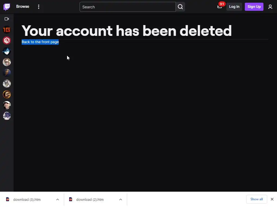Click the purple Sign Up button
The width and height of the screenshot is (277, 207).
254,7
